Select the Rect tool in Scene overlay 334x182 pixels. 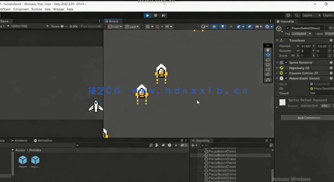pos(268,70)
